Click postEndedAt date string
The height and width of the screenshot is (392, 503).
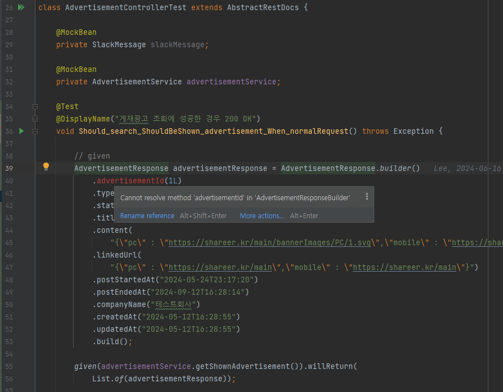200,292
